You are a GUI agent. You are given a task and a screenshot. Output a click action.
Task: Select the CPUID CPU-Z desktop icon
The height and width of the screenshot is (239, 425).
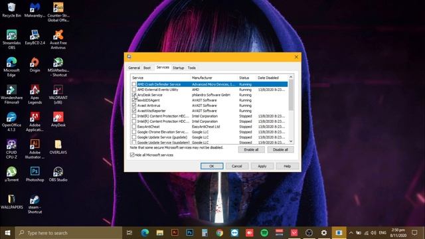(x=11, y=149)
